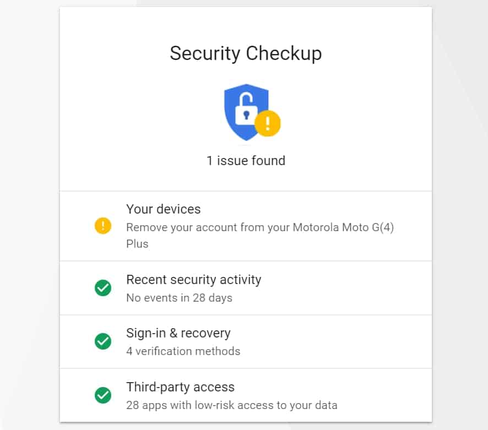Click '4 verification methods' subtitle
This screenshot has height=430, width=488.
tap(183, 351)
